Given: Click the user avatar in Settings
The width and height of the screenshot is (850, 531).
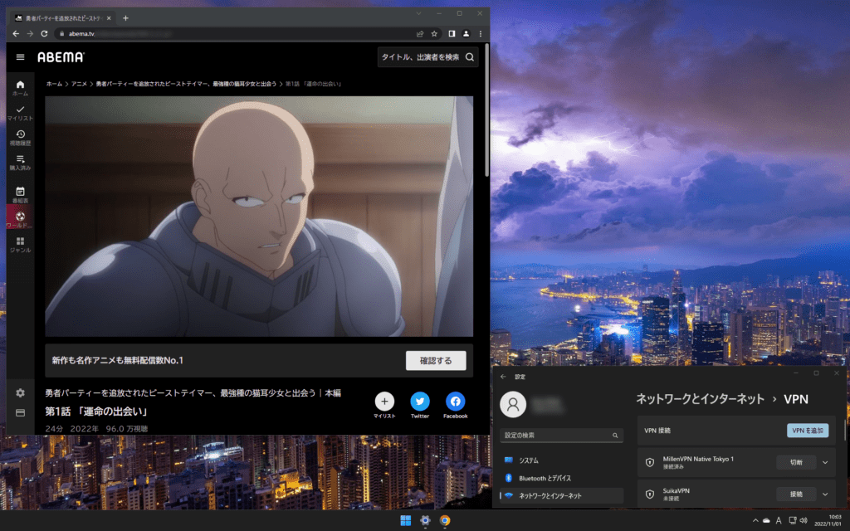Looking at the screenshot, I should pyautogui.click(x=513, y=404).
